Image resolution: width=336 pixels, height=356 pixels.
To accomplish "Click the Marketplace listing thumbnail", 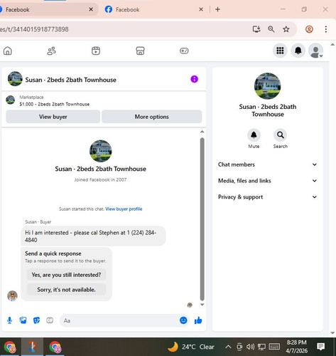I will pyautogui.click(x=10, y=100).
